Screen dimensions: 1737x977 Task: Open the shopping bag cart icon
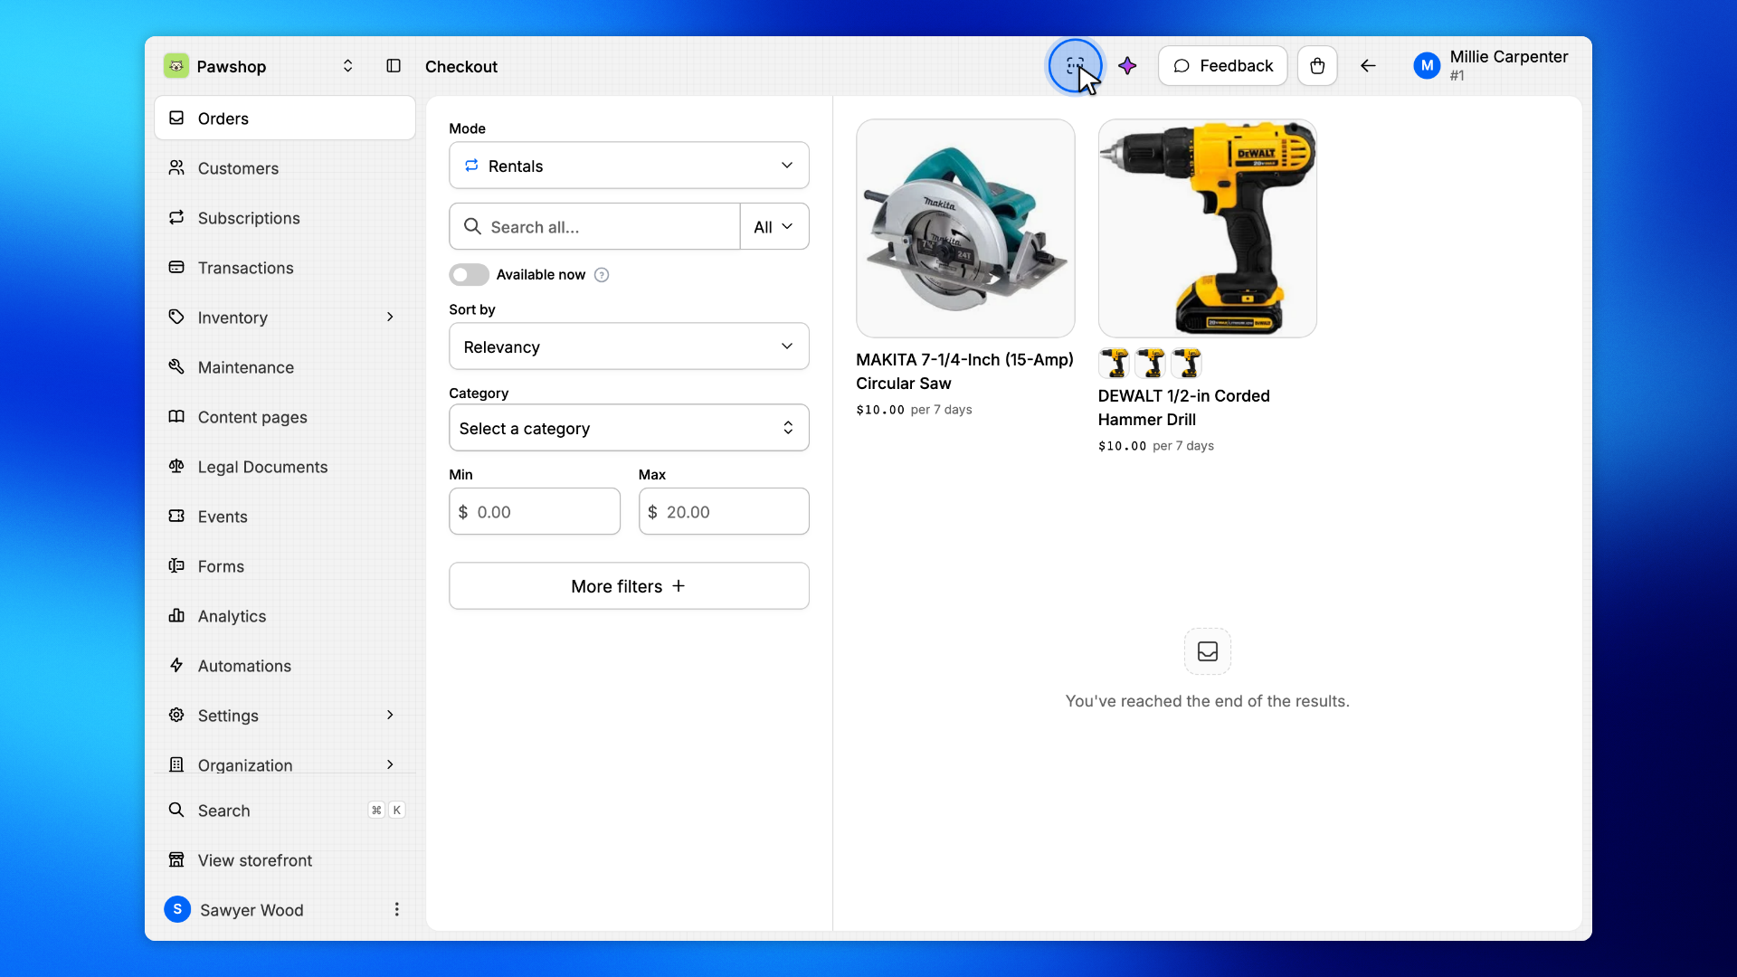(1317, 66)
